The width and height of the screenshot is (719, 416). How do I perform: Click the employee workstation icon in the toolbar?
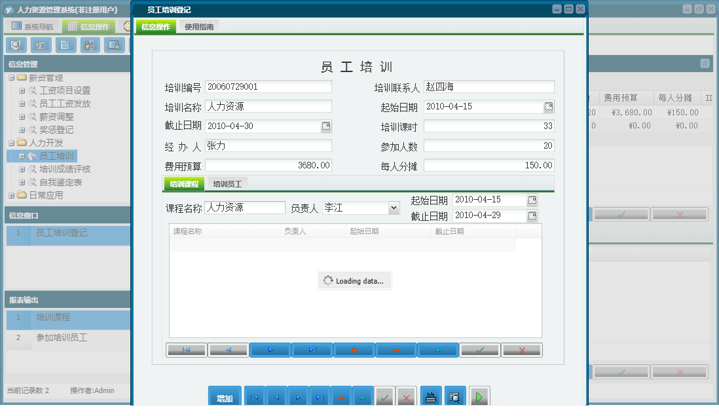tap(90, 45)
